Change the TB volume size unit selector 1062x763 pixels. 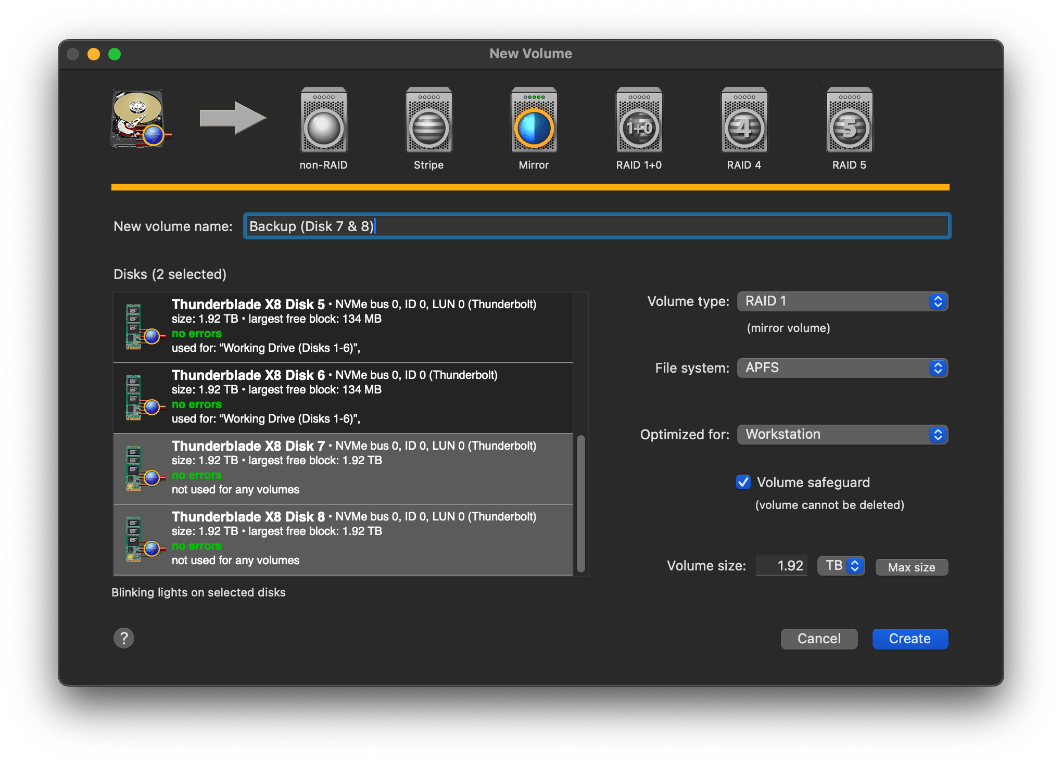point(841,566)
